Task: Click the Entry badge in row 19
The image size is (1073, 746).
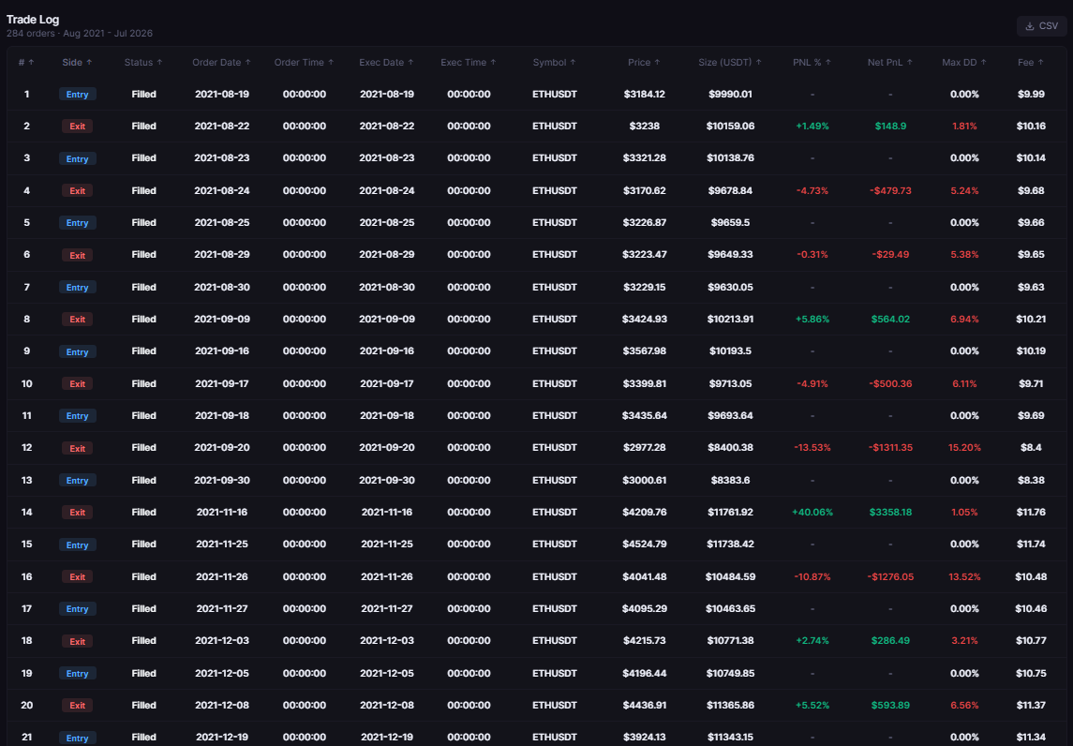Action: [78, 674]
